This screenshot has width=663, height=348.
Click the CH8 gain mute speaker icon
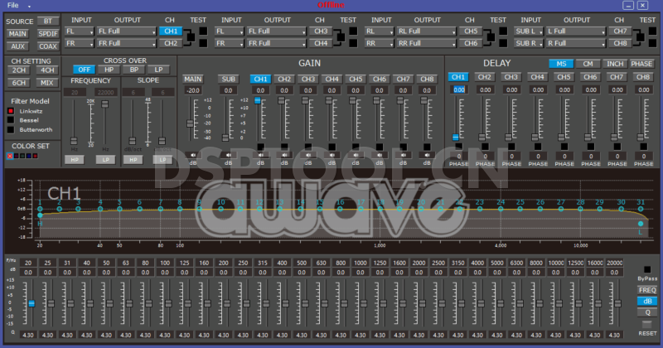[428, 154]
